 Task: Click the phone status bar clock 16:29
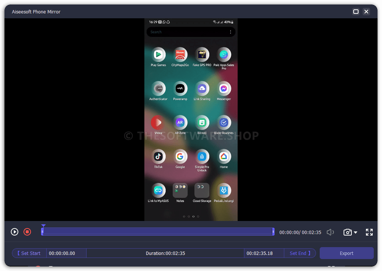[x=153, y=22]
